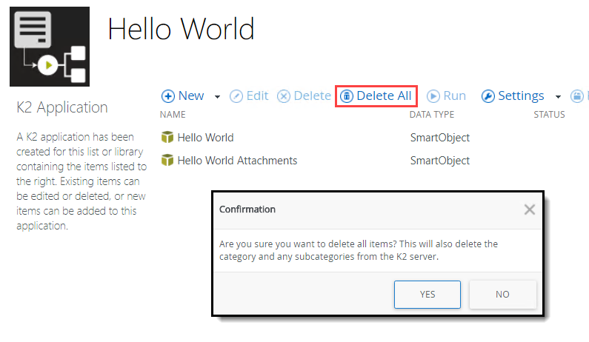This screenshot has height=342, width=589.
Task: Click the K2 application workflow logo
Action: pos(50,47)
